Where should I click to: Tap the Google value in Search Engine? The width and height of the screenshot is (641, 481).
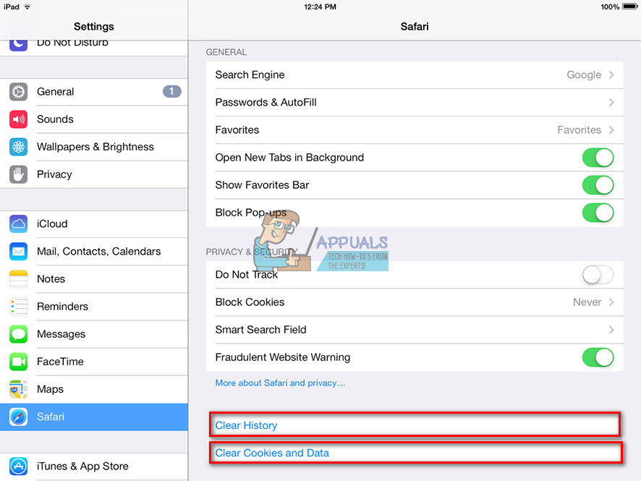[x=584, y=75]
